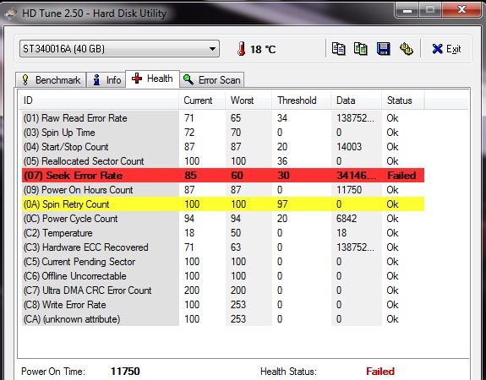Switch to the Benchmark tab
486x380 pixels.
(x=51, y=80)
